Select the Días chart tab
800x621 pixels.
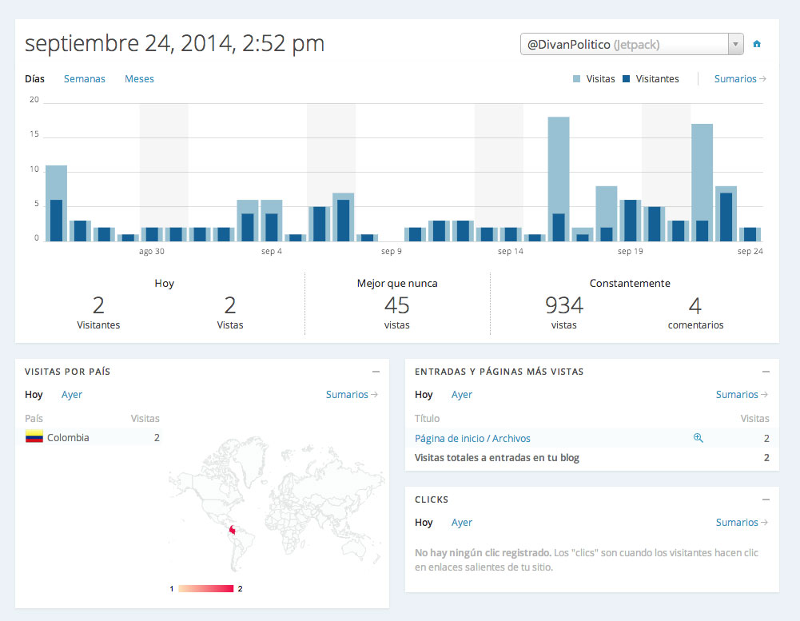(34, 79)
